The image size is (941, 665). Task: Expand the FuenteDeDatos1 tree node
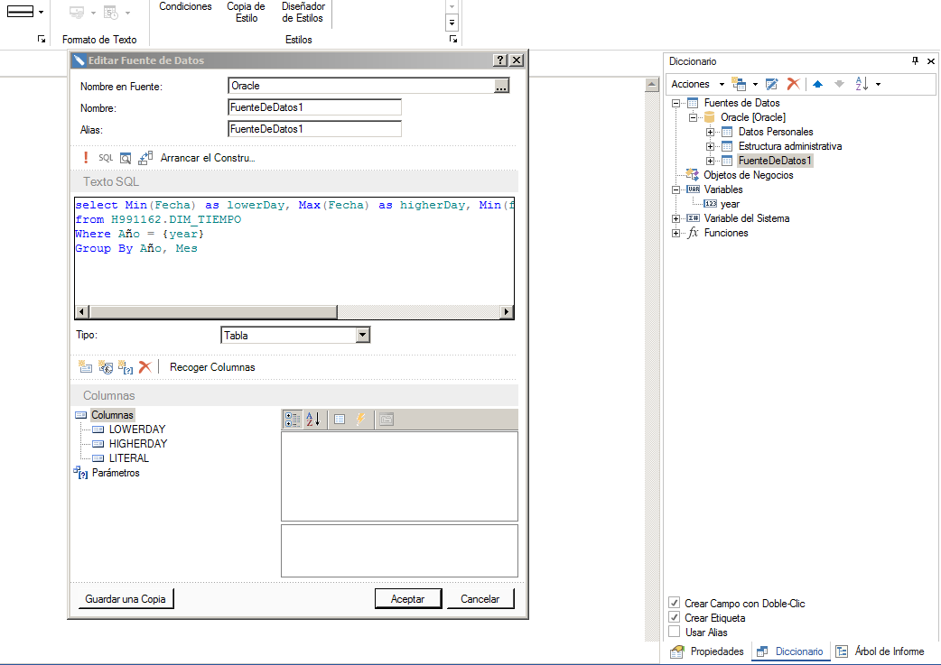click(710, 161)
